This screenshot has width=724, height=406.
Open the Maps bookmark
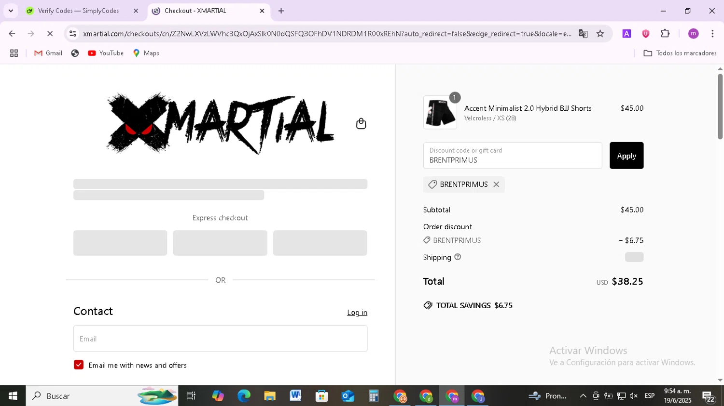(146, 53)
